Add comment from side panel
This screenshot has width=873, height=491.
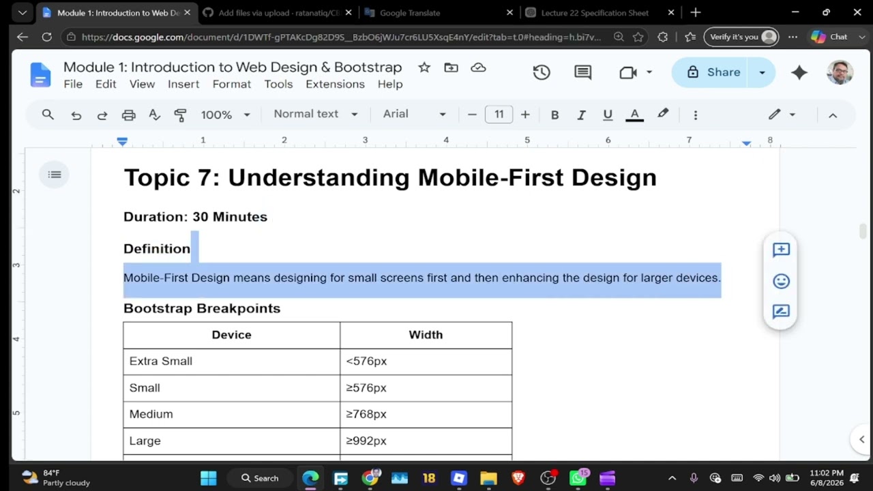(x=781, y=250)
